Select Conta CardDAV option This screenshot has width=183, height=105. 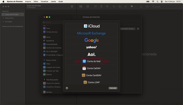click(x=92, y=75)
